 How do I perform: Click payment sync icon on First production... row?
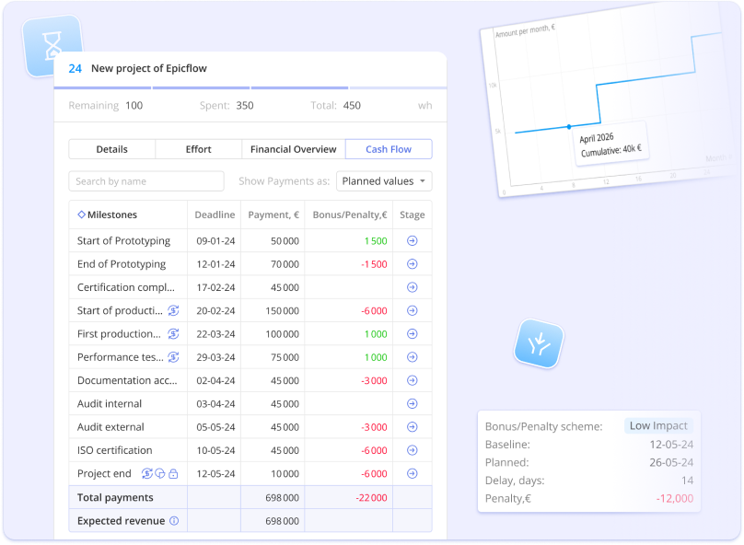[174, 334]
